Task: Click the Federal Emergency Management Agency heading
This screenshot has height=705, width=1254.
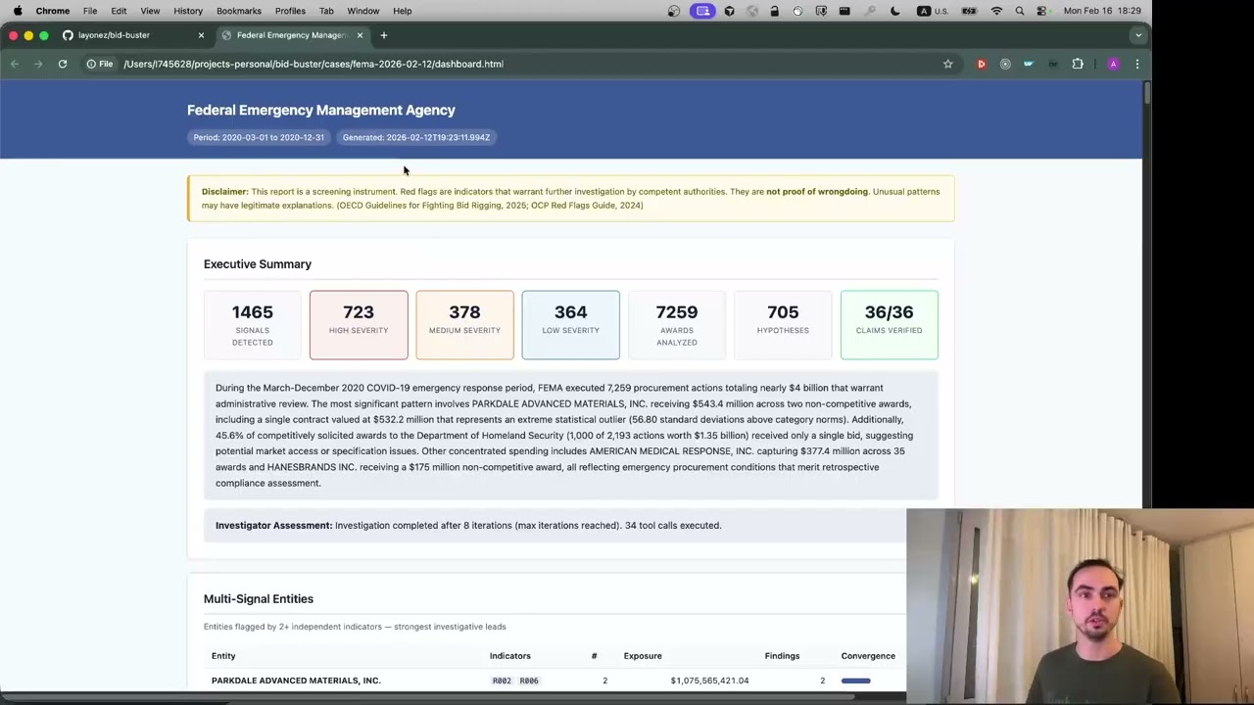Action: click(321, 110)
